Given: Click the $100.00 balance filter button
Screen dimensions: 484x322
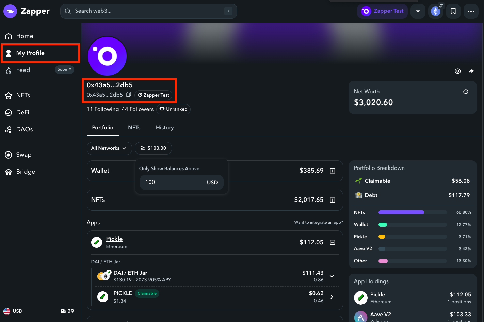Looking at the screenshot, I should (154, 148).
